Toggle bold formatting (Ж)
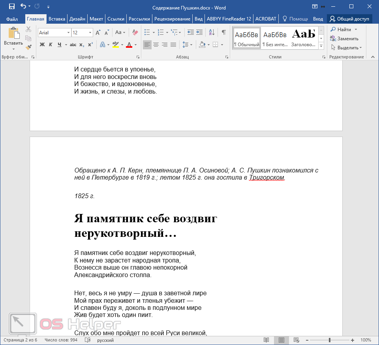Viewport: 379px width, 345px height. (42, 45)
